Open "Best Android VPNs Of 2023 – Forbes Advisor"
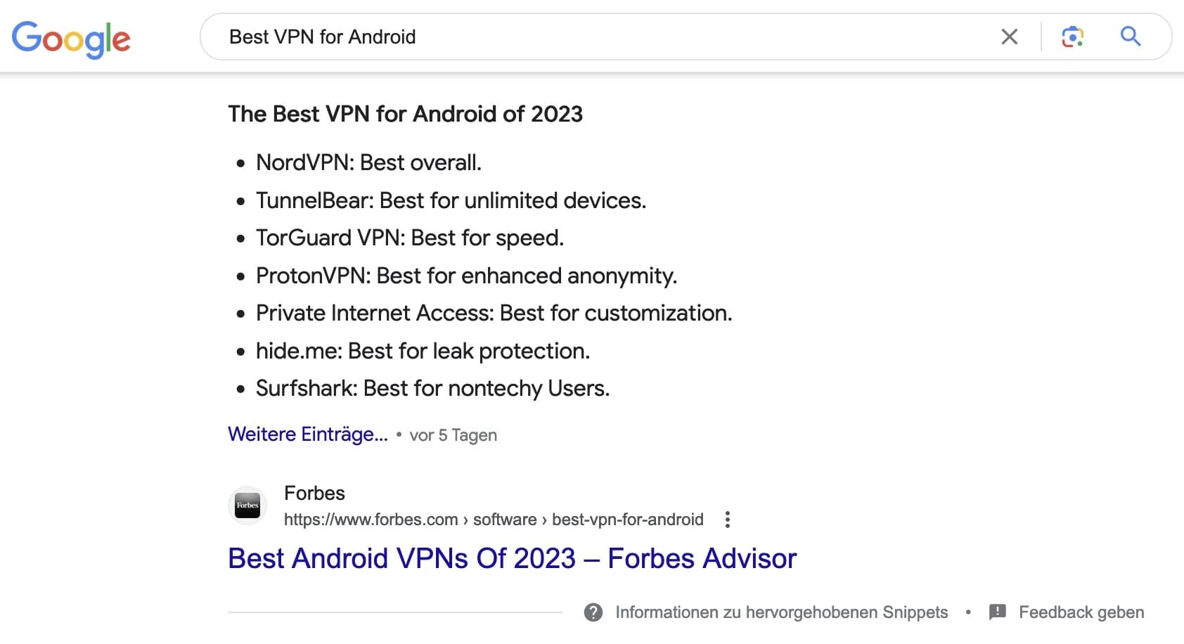Image resolution: width=1184 pixels, height=644 pixels. pyautogui.click(x=512, y=558)
